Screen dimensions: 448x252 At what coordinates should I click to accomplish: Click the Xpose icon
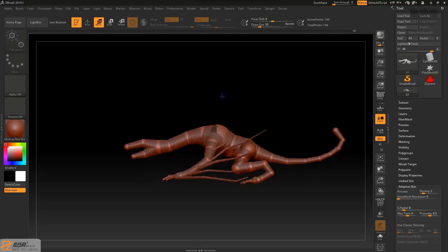(x=380, y=247)
